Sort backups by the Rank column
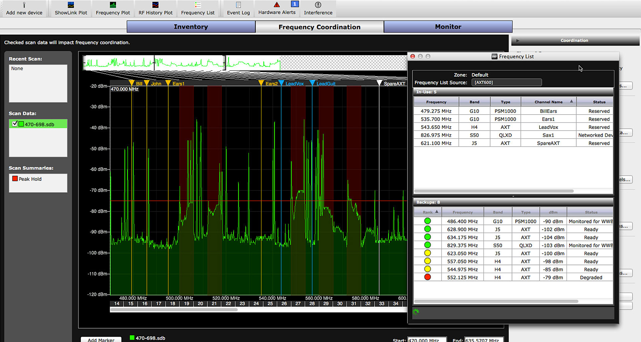The width and height of the screenshot is (641, 342). pyautogui.click(x=428, y=212)
